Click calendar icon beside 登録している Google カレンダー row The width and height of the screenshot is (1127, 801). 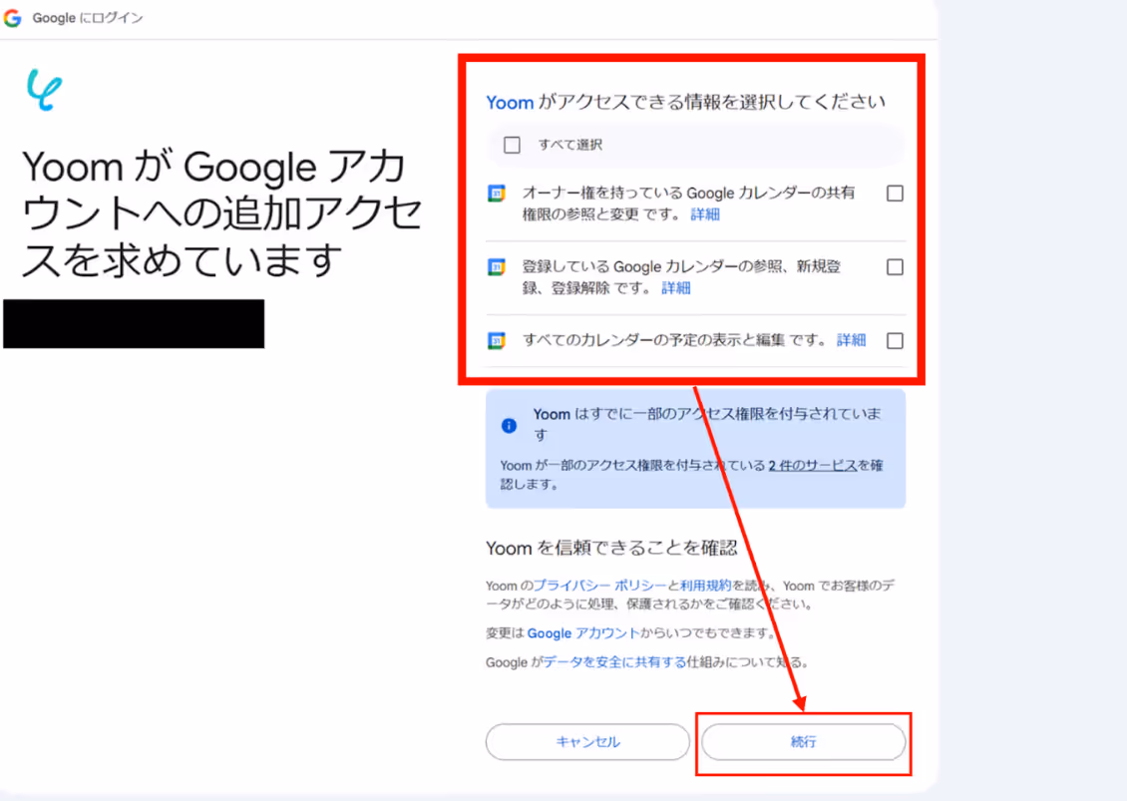497,266
